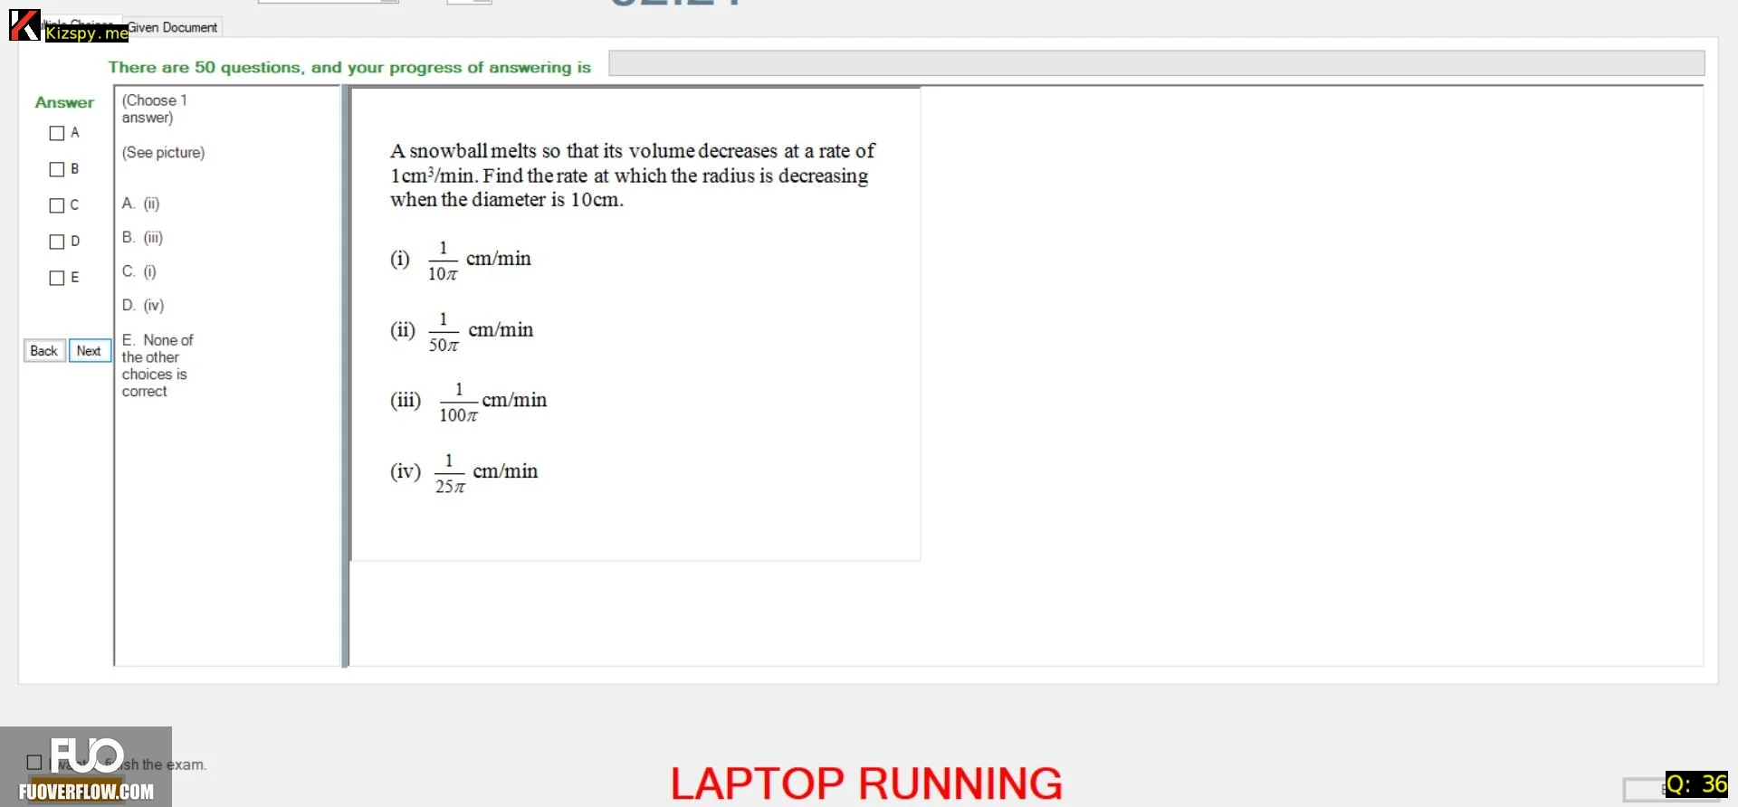The height and width of the screenshot is (807, 1738).
Task: Check answer checkbox E
Action: pyautogui.click(x=57, y=278)
